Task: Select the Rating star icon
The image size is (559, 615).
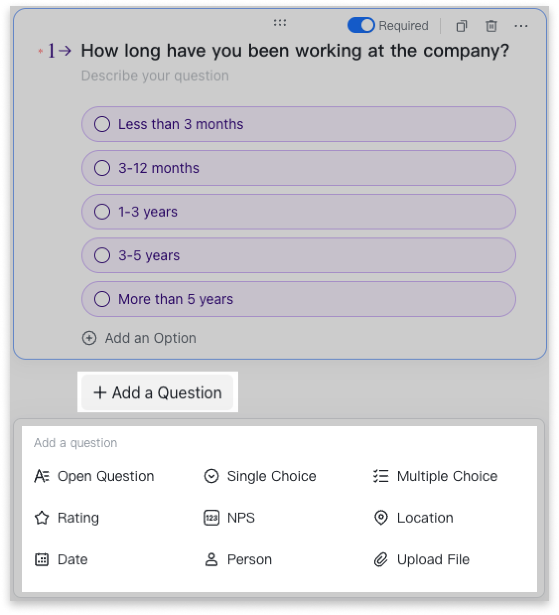Action: (42, 518)
